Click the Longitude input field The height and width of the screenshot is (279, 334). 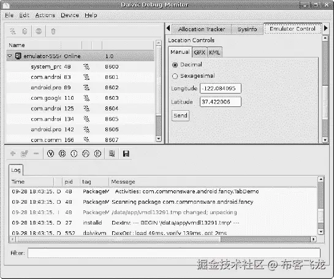pos(221,89)
